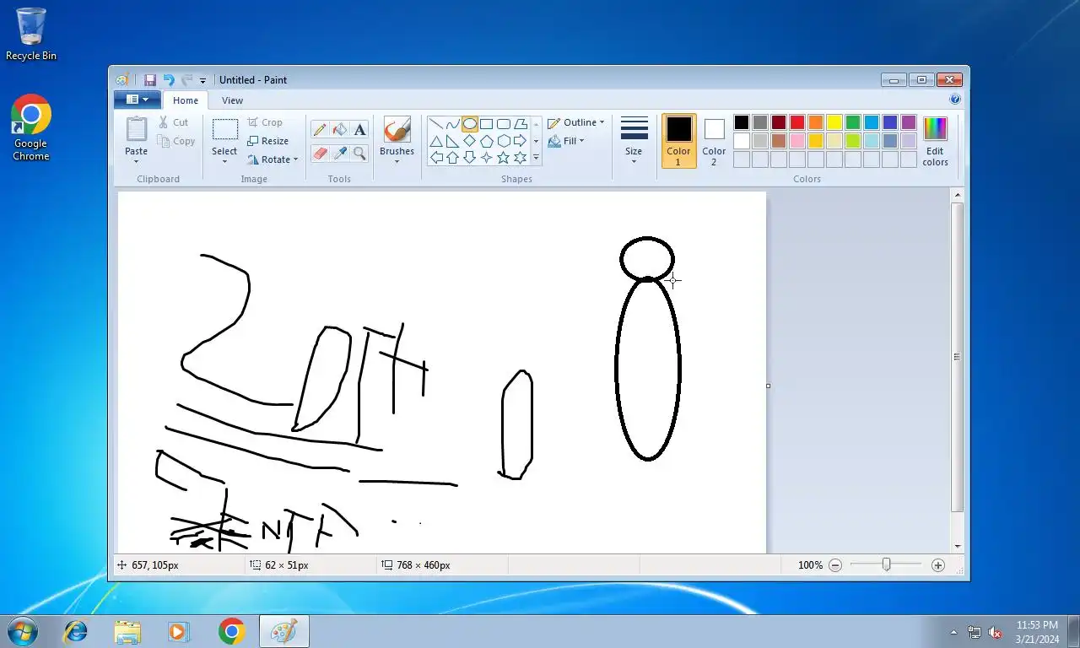Pick the green color swatch
Screen dimensions: 1080x648
[x=853, y=122]
